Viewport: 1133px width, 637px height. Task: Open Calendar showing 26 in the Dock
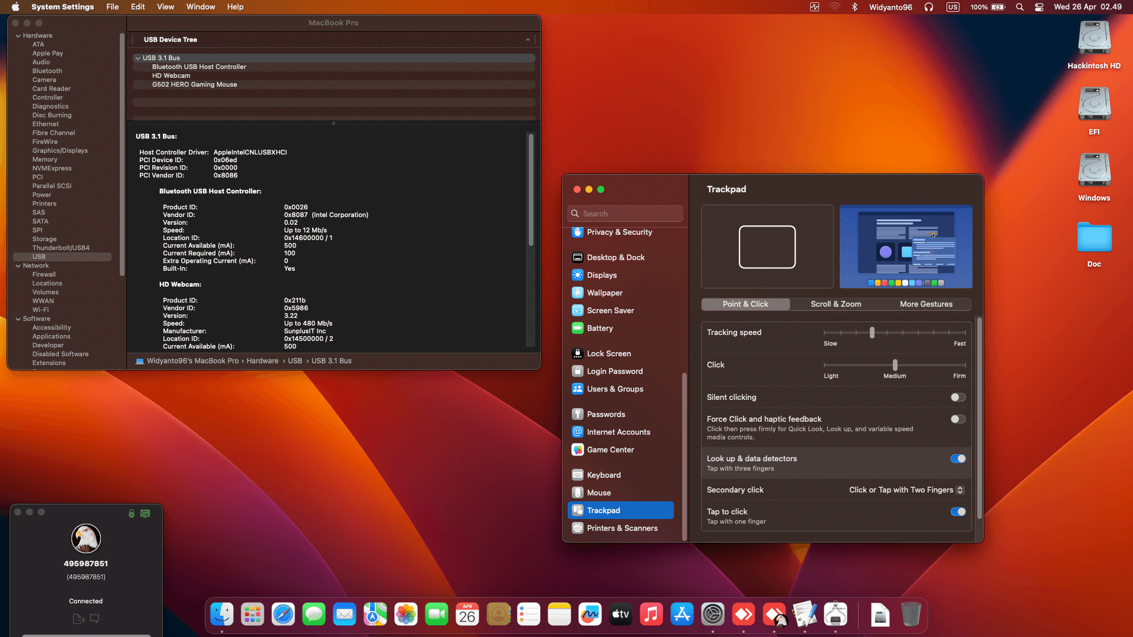(467, 615)
